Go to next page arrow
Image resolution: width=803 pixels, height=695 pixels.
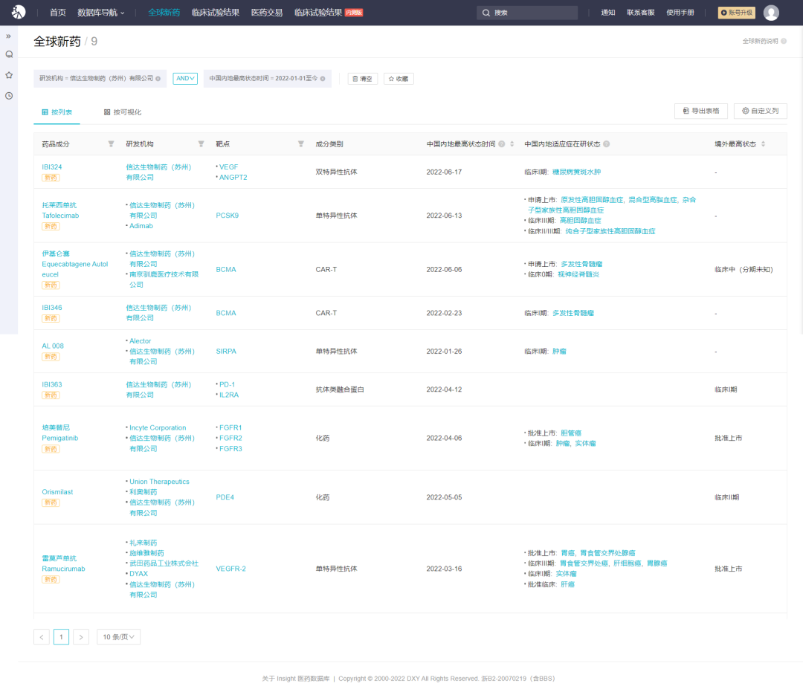[81, 637]
